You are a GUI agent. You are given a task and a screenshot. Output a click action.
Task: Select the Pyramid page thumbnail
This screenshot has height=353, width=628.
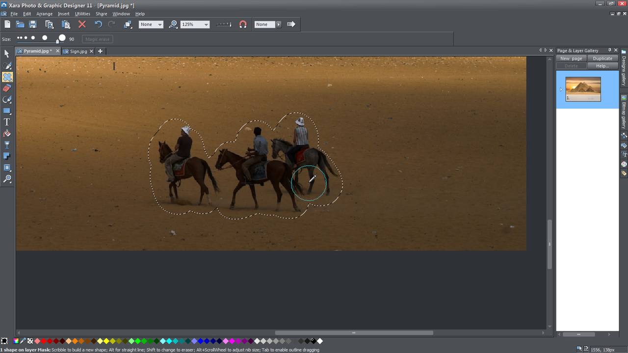click(583, 89)
